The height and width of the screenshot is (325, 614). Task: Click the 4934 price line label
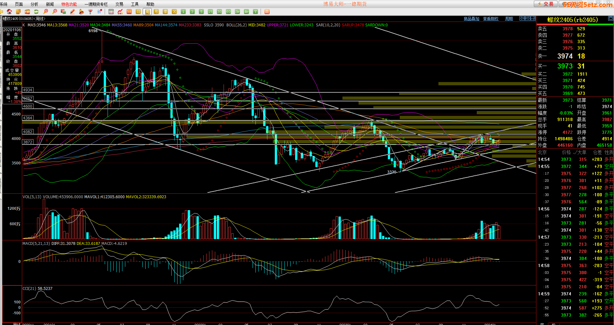click(28, 90)
